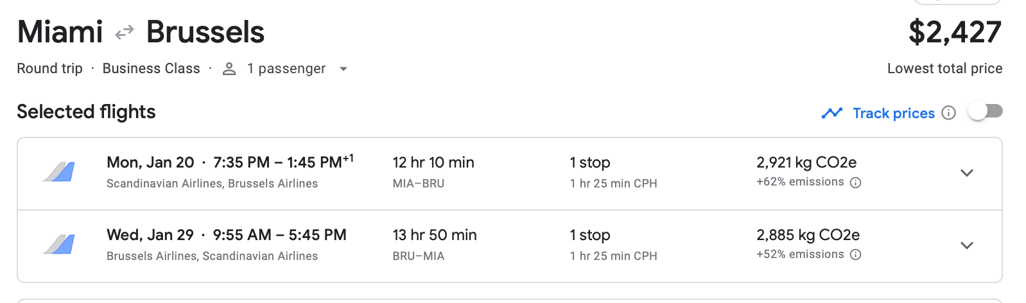Image resolution: width=1026 pixels, height=303 pixels.
Task: Expand the Mon, Jan 20 flight details
Action: tap(966, 173)
